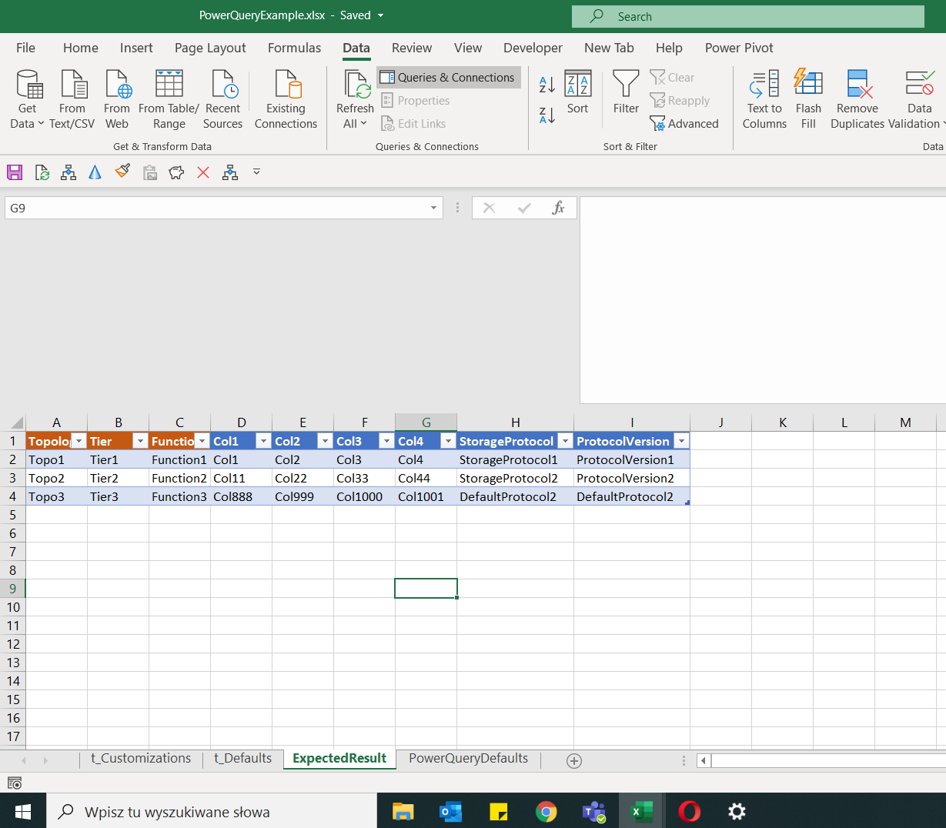Screen dimensions: 946x828
Task: Open Existing Connections
Action: pyautogui.click(x=286, y=99)
